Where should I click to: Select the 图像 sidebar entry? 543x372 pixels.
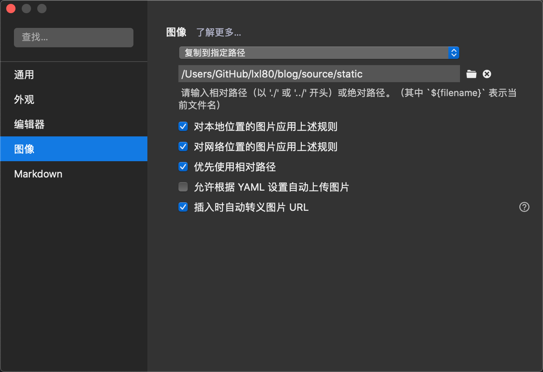pyautogui.click(x=24, y=149)
